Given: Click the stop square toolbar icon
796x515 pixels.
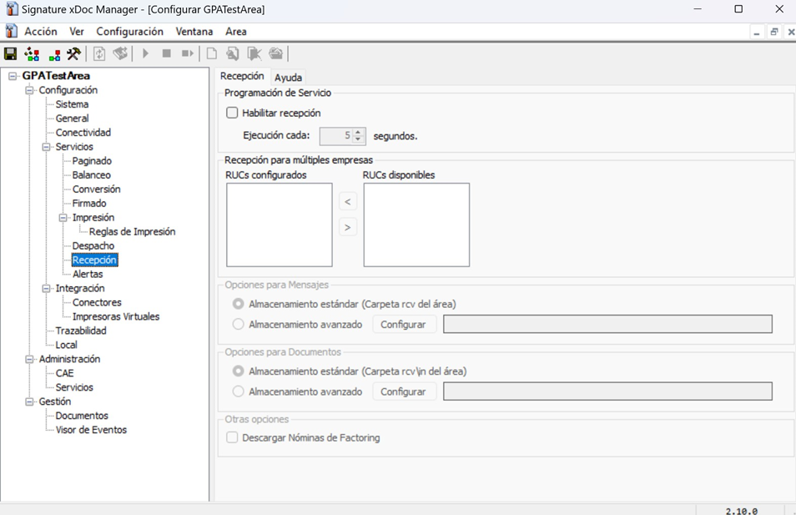Looking at the screenshot, I should coord(167,53).
